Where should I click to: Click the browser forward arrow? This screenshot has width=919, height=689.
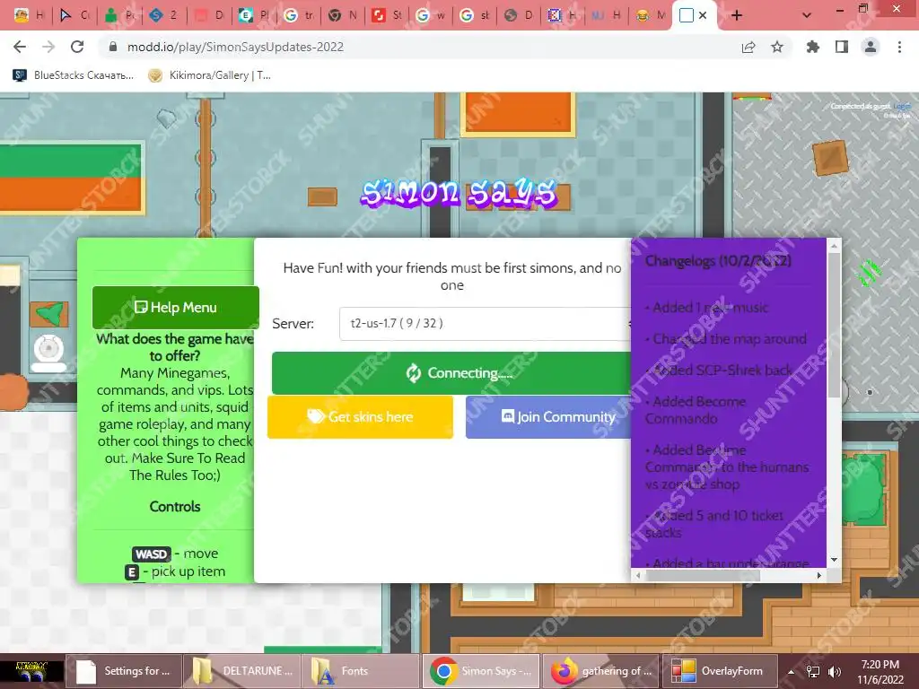tap(48, 47)
